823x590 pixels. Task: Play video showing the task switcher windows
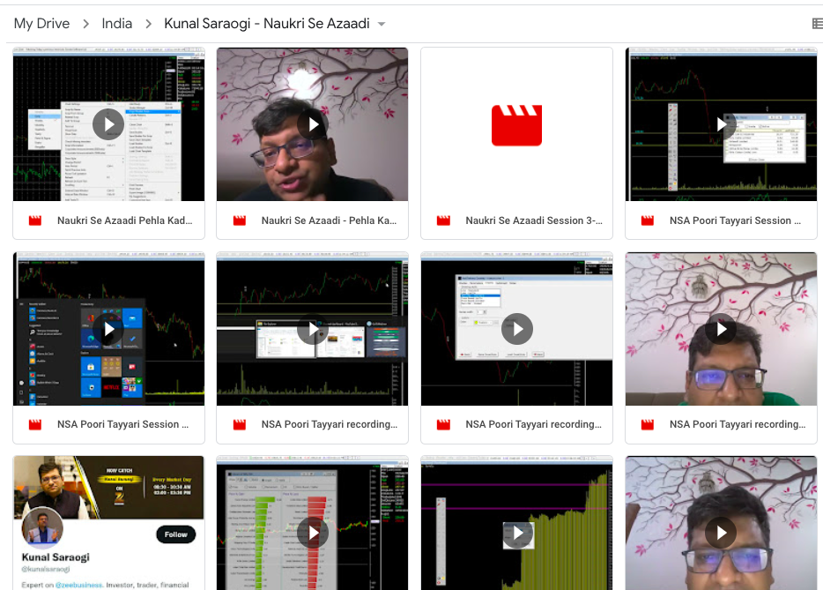click(312, 329)
